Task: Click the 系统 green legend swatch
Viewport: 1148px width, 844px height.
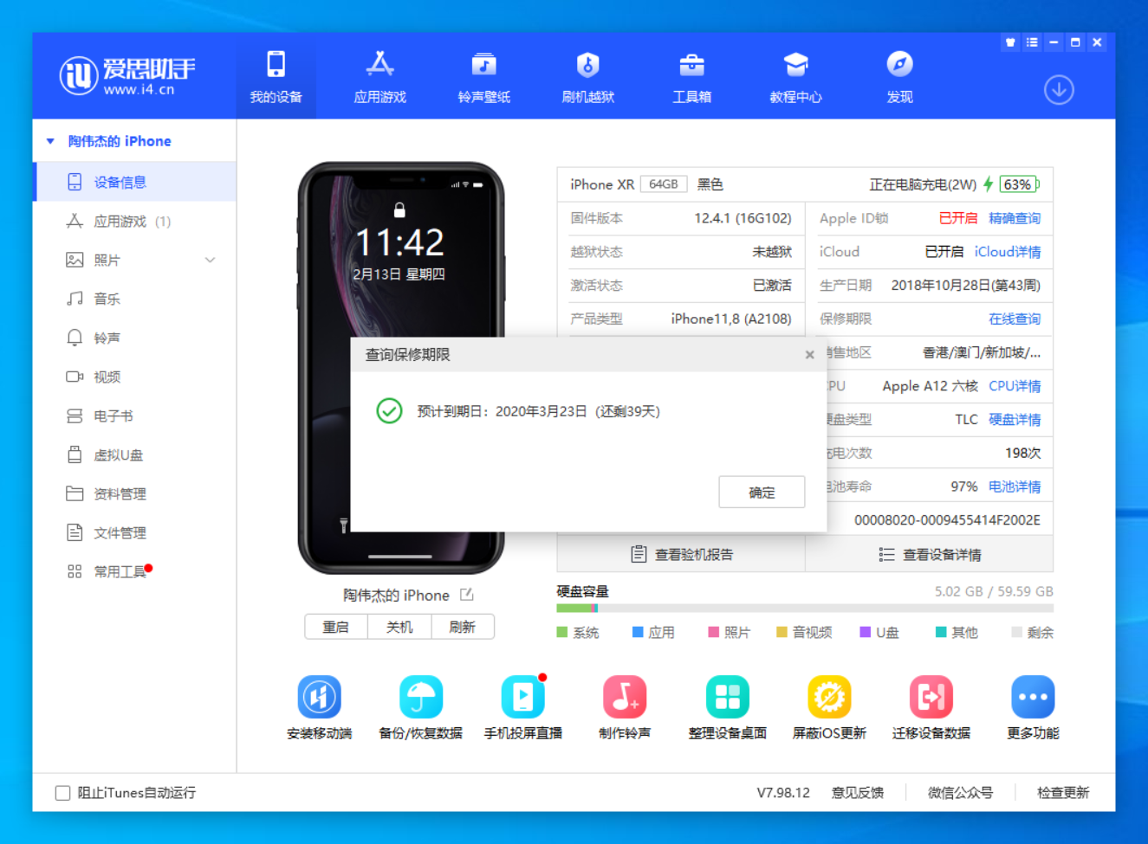Action: point(561,633)
